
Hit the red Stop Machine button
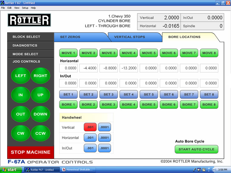click(31, 152)
